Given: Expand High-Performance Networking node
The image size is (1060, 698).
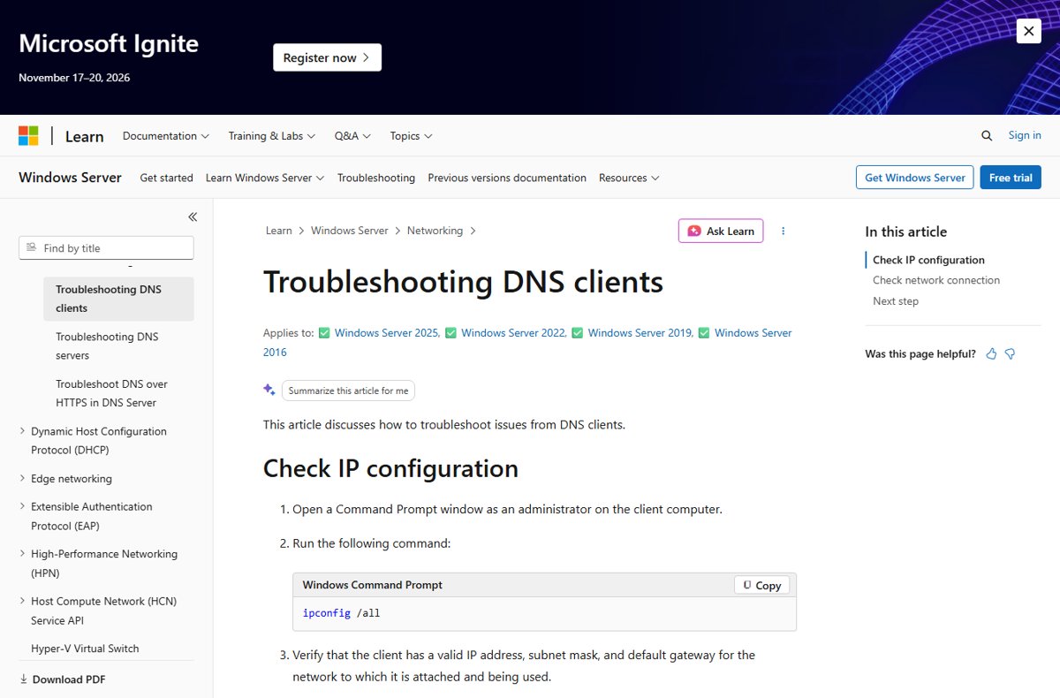Looking at the screenshot, I should 22,554.
